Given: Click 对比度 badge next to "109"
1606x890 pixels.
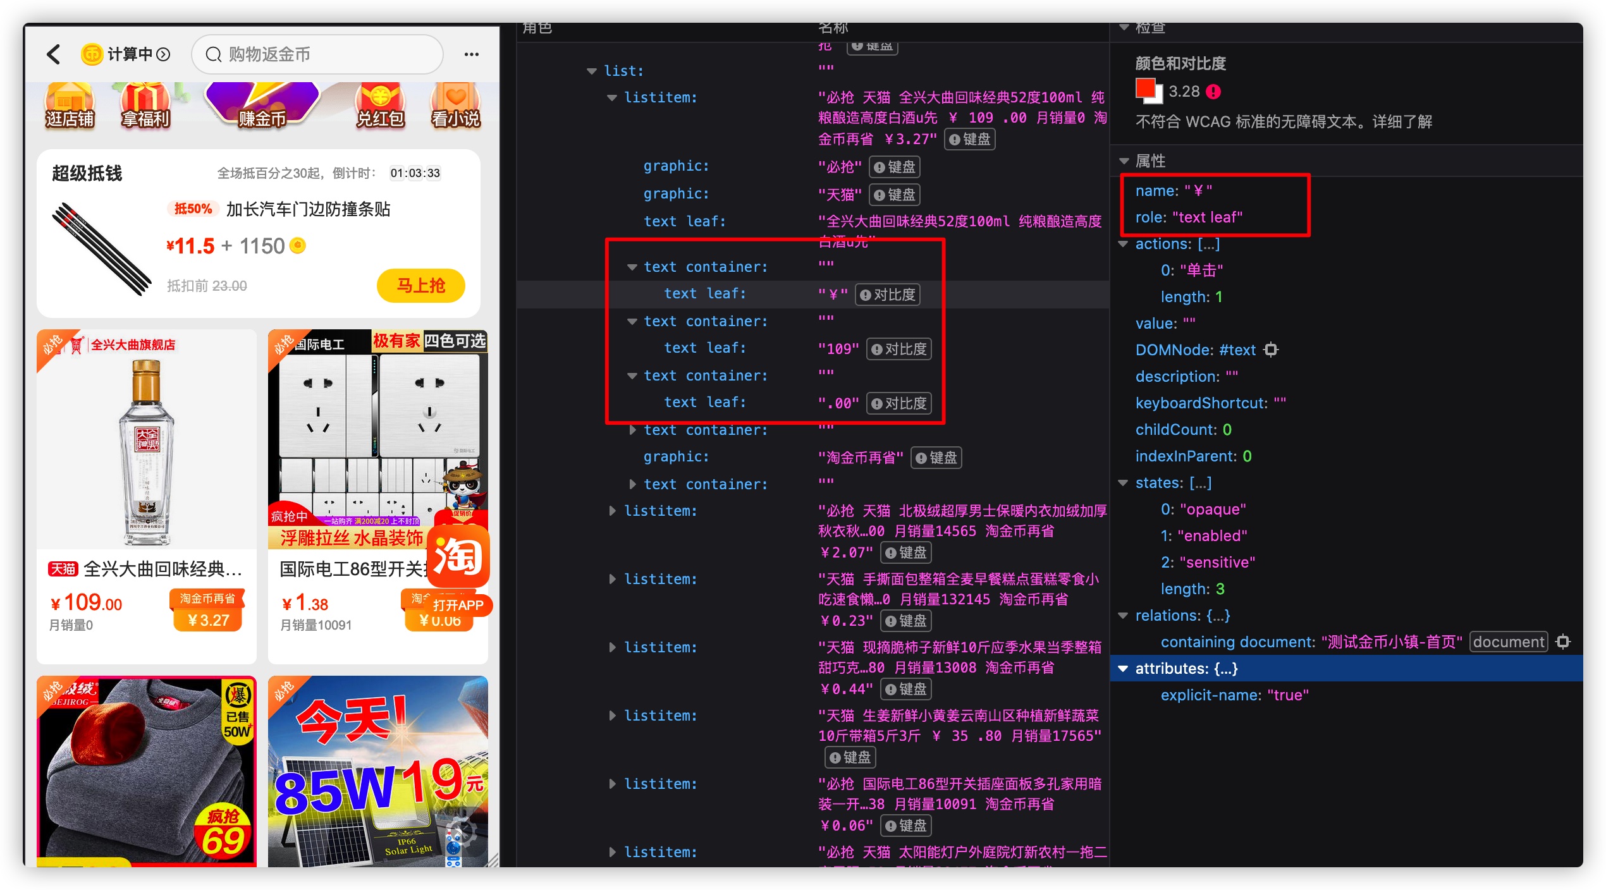Looking at the screenshot, I should click(x=899, y=349).
